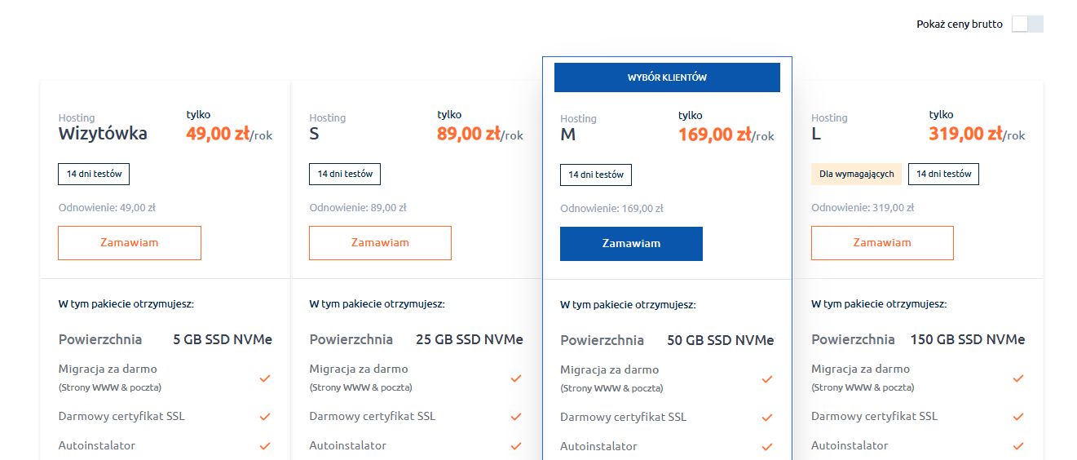Viewport: 1077px width, 460px height.
Task: Click Zamawiam for Hosting Wizytówka
Action: [129, 243]
